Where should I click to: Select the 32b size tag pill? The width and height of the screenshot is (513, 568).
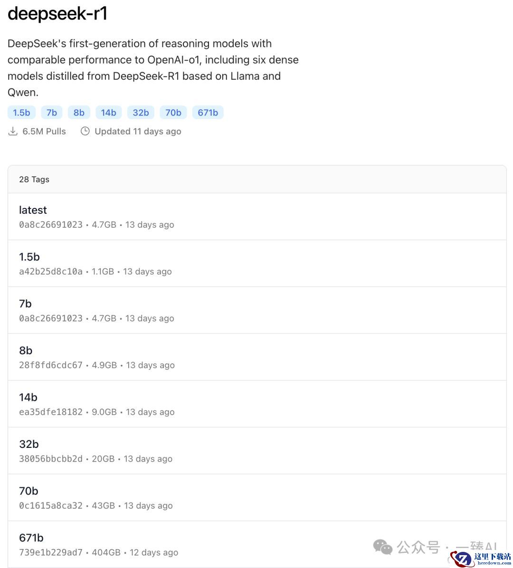click(141, 113)
